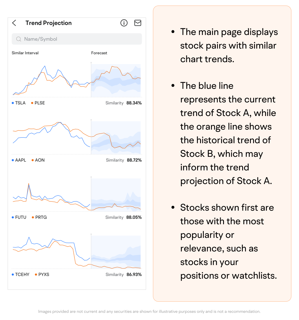
Task: Select the PRTG ticker label
Action: point(41,217)
